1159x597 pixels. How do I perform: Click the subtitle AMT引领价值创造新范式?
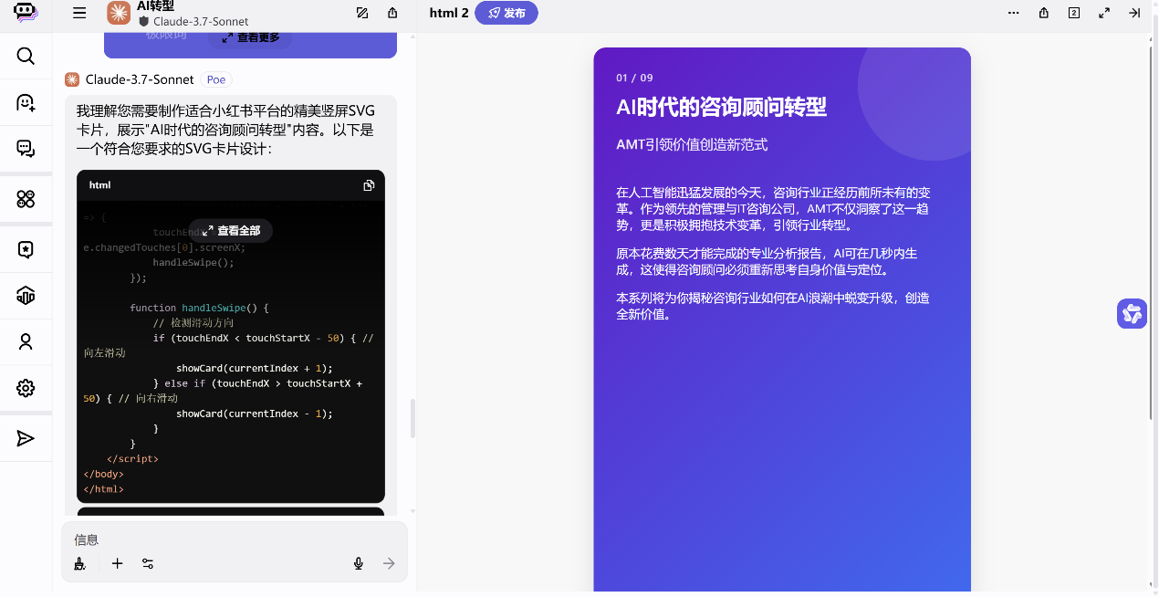692,144
